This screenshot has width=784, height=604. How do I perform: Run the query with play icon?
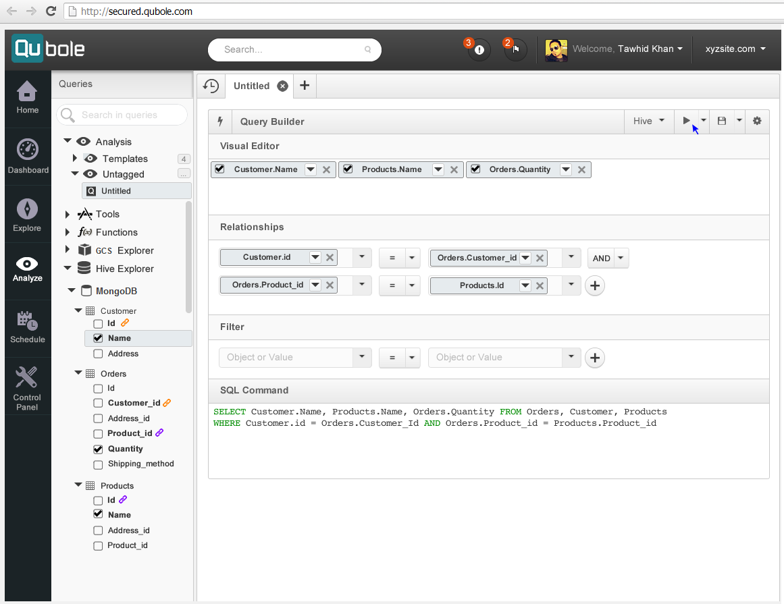click(x=686, y=121)
